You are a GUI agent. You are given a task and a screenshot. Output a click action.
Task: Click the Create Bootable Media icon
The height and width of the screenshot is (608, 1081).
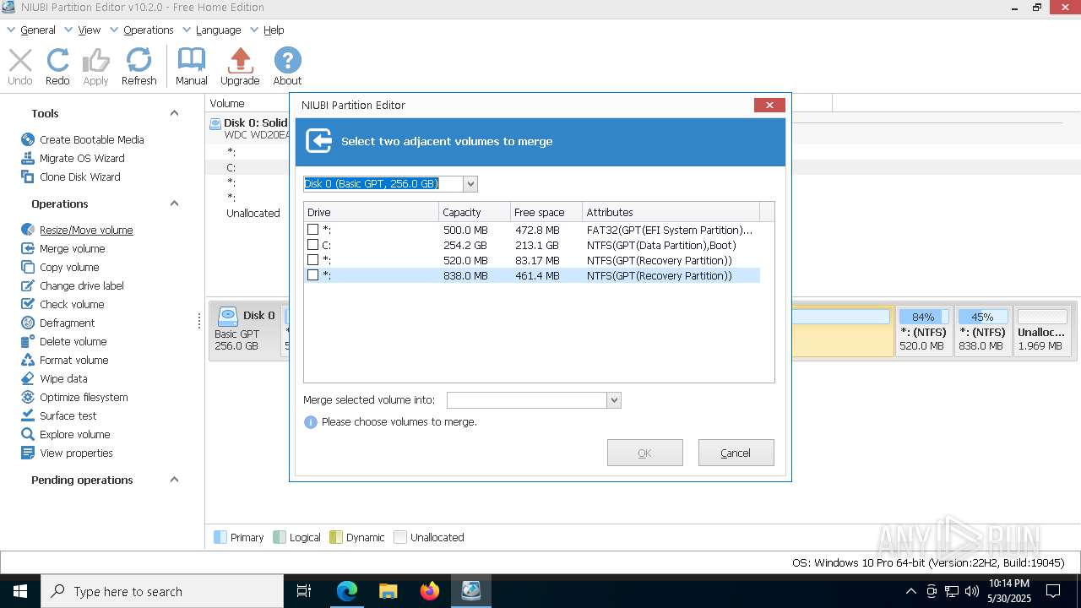pos(28,139)
